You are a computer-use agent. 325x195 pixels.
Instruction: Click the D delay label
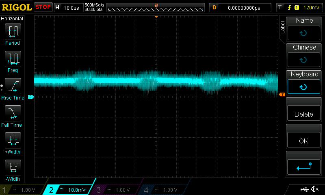(214, 8)
